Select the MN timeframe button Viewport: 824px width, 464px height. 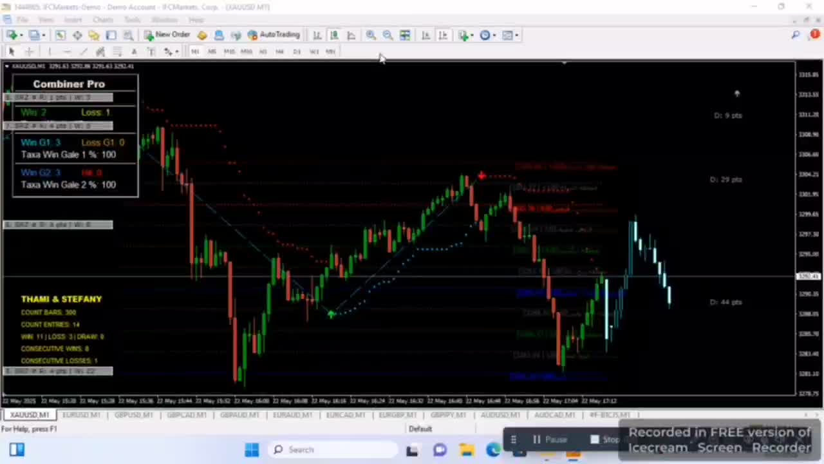coord(330,52)
